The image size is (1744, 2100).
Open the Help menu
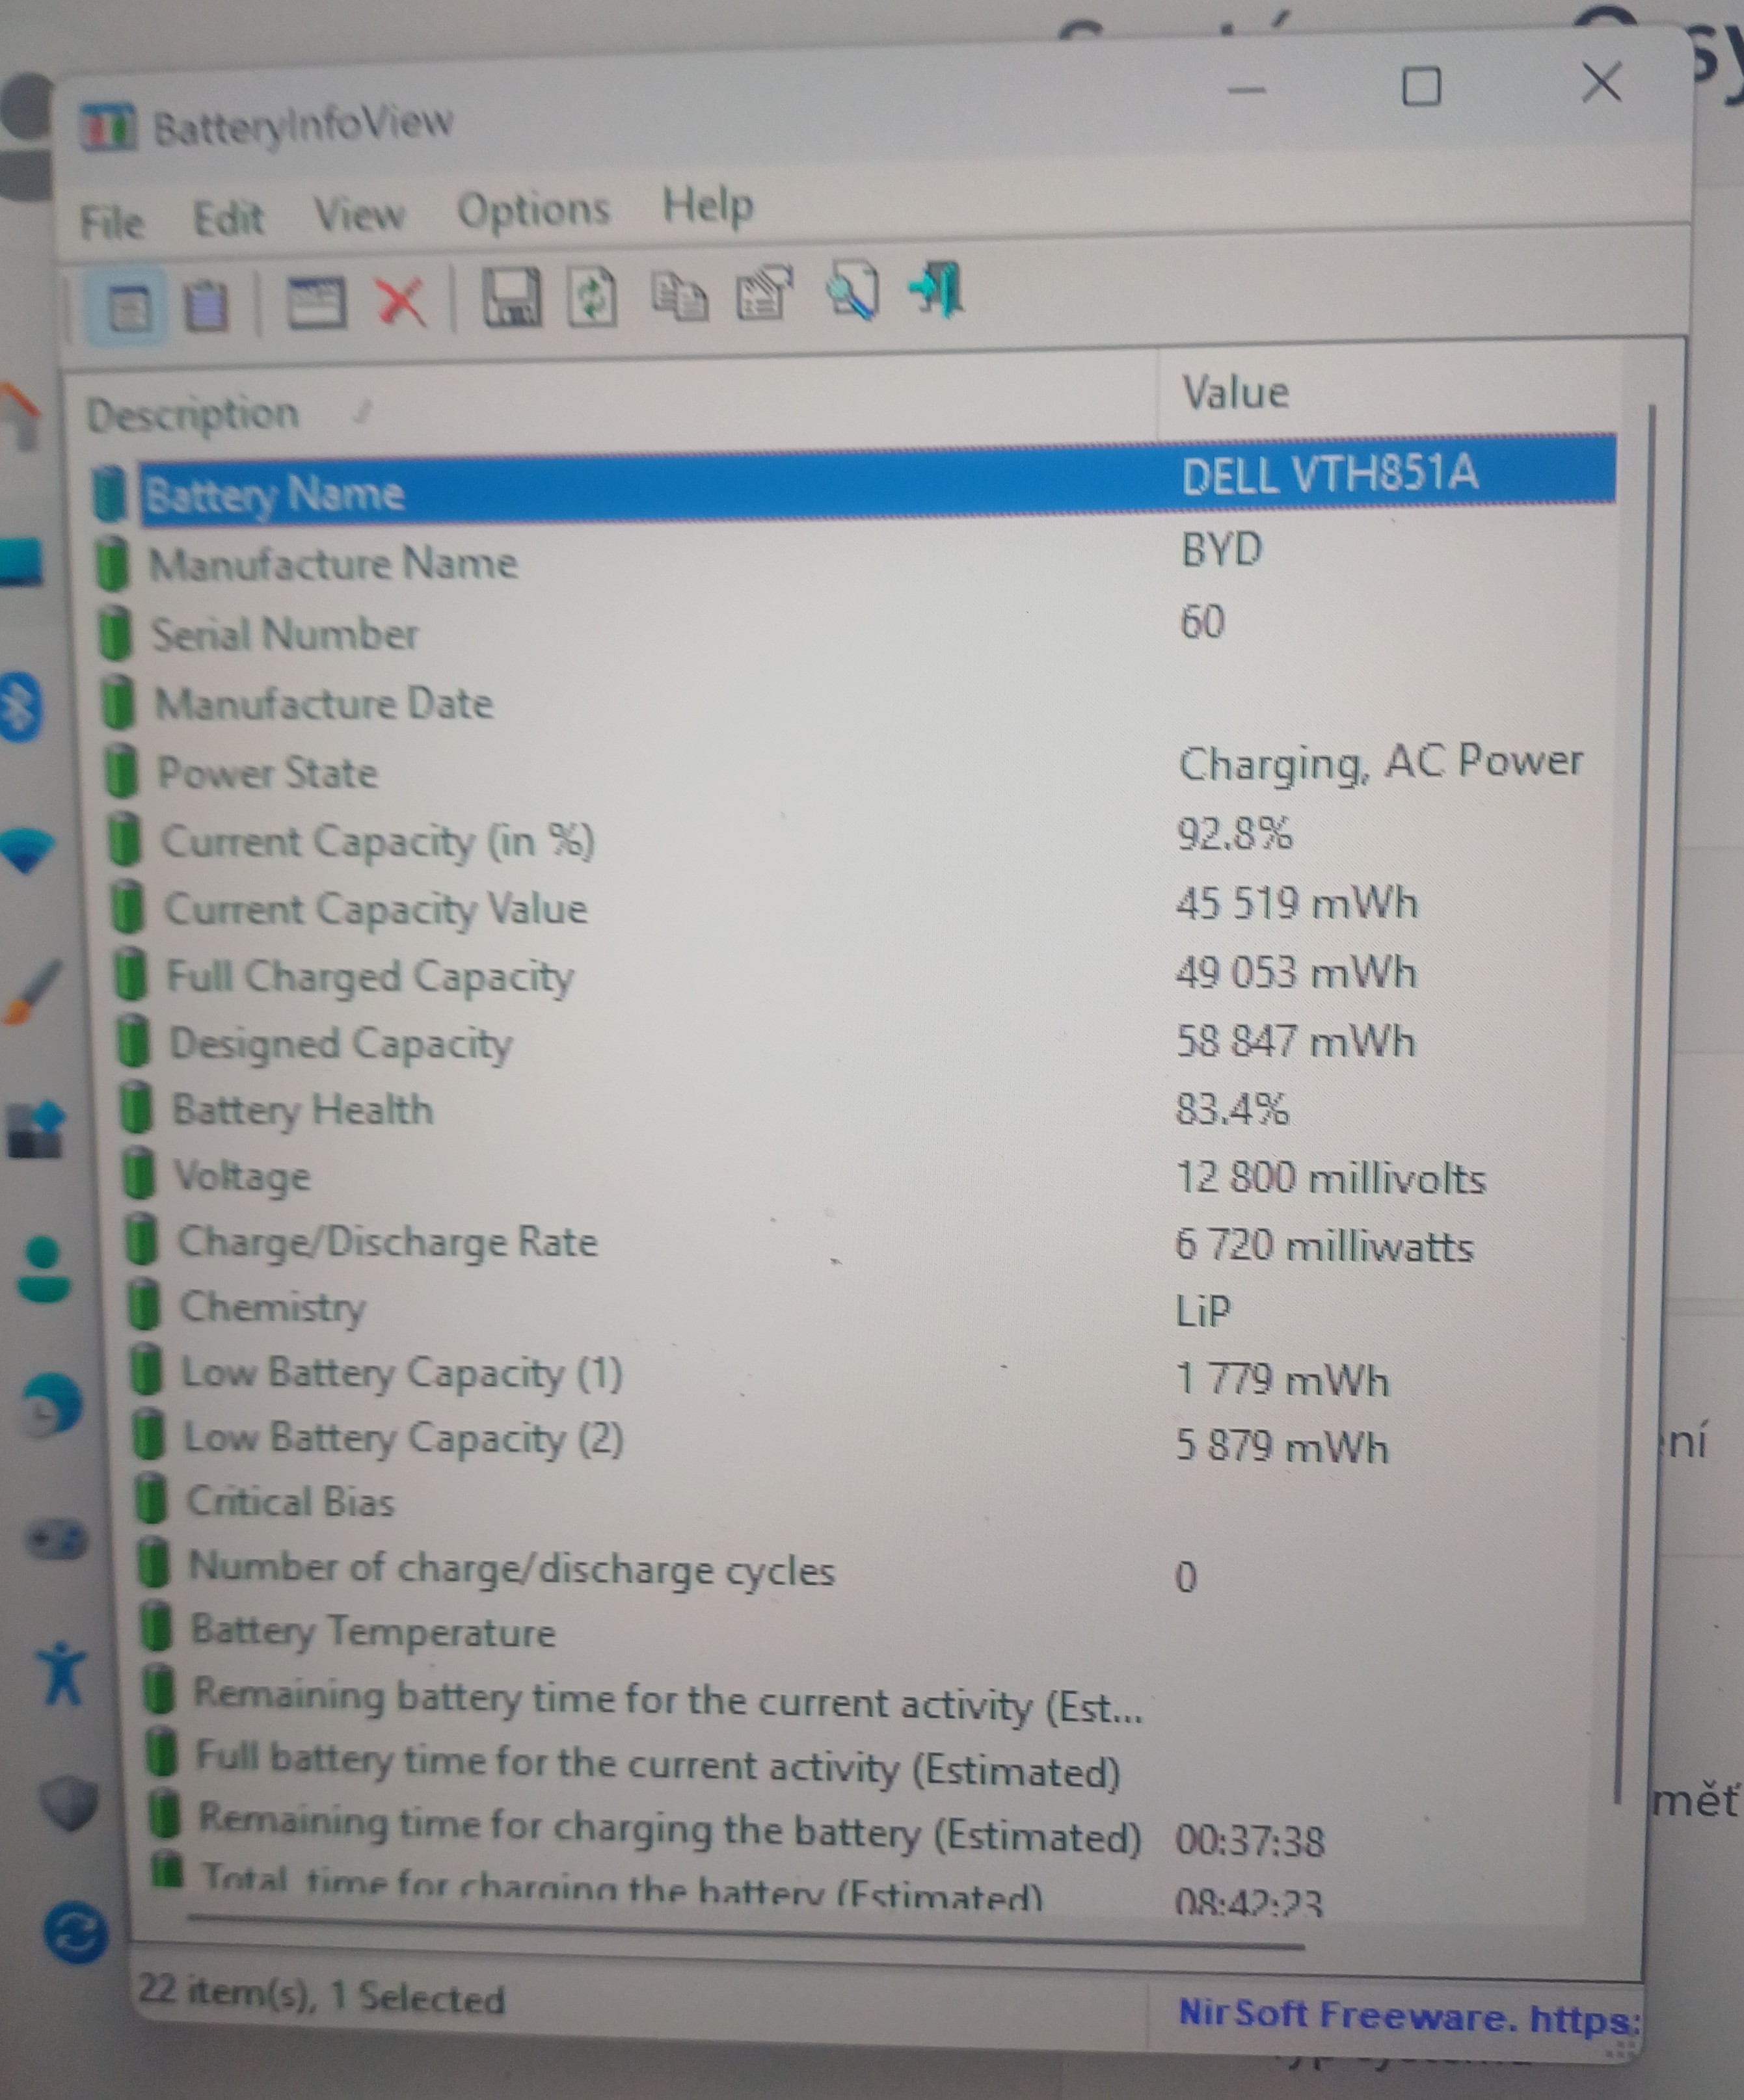coord(708,206)
